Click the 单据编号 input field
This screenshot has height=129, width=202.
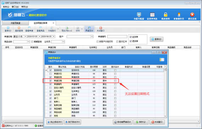tap(117, 37)
